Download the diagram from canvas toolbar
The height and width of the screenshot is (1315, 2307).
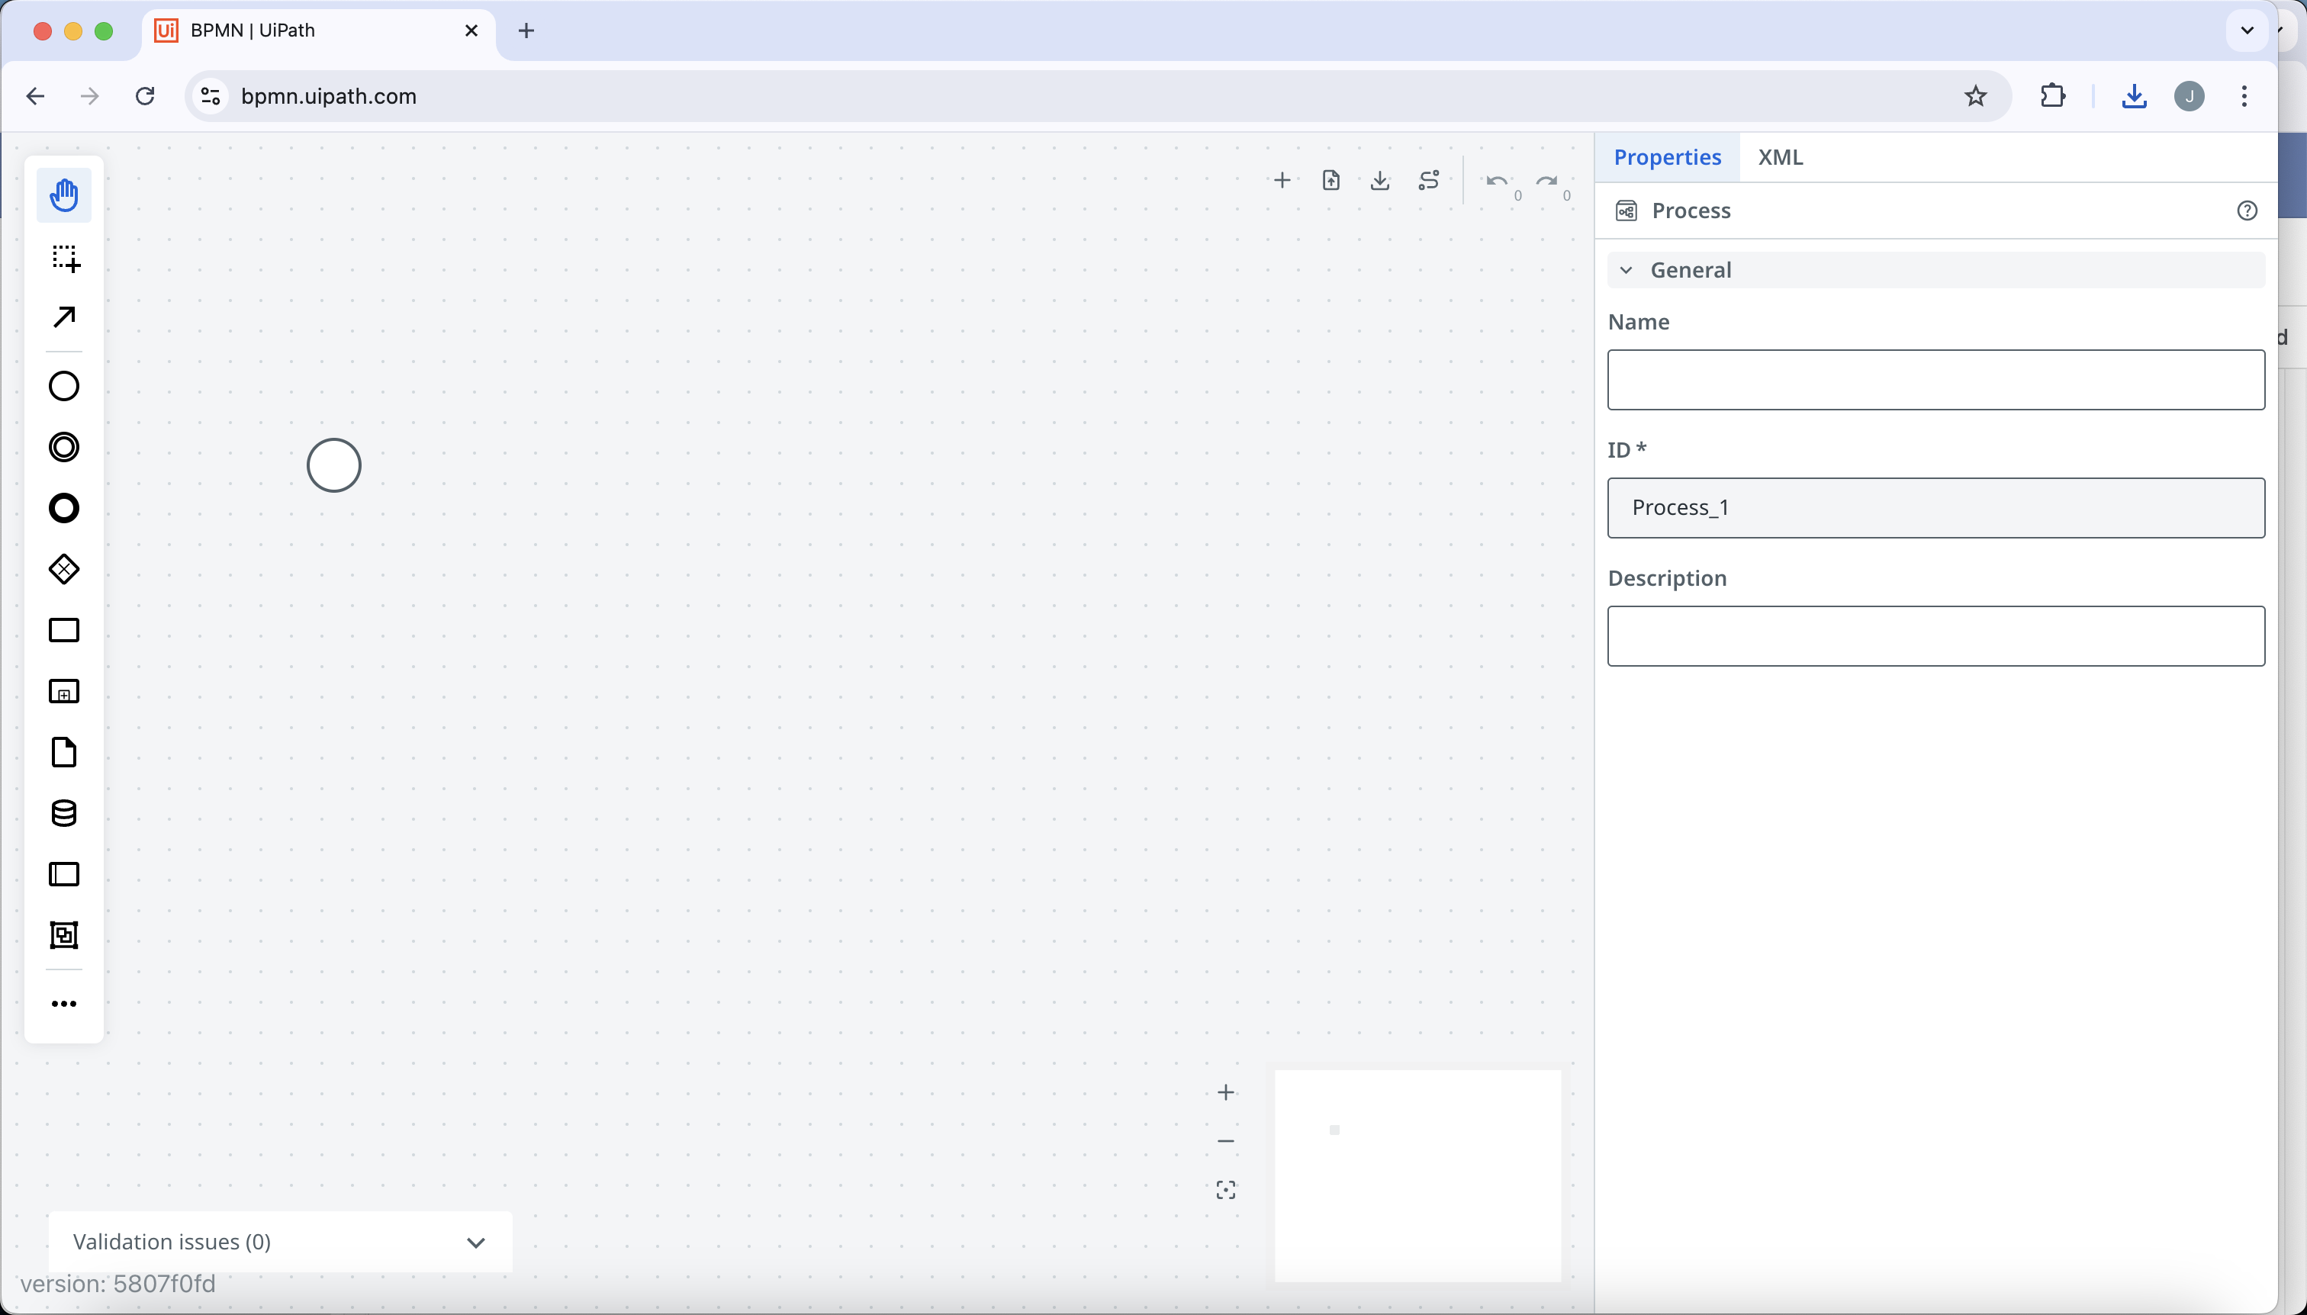(1380, 181)
